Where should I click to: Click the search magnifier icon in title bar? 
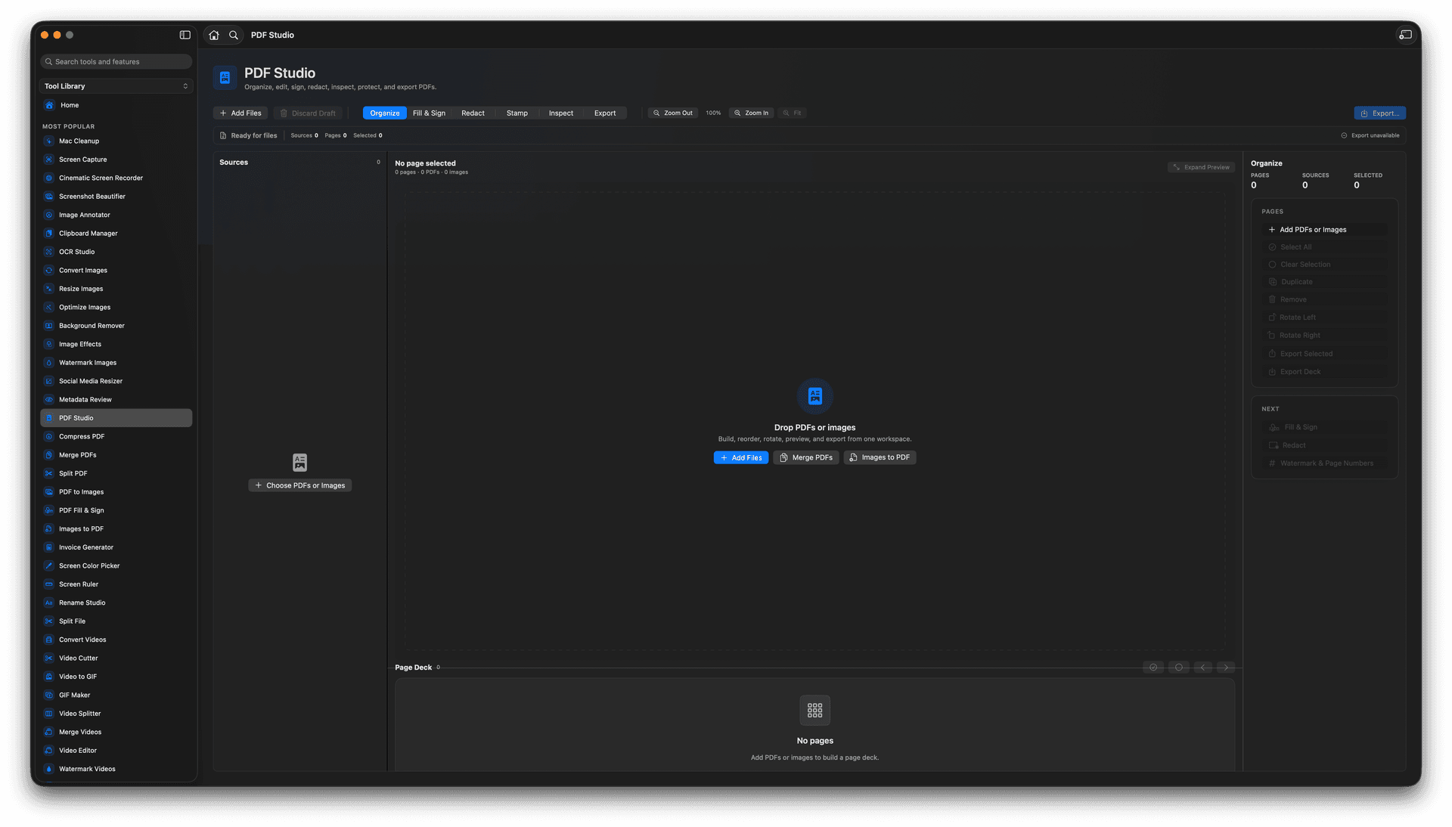click(x=234, y=35)
